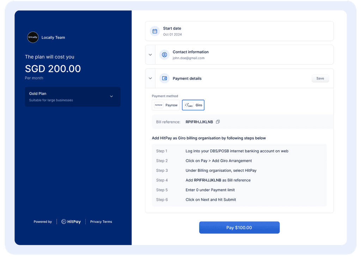Click the HitPay logo in the sidebar
Screen dimensions: 361x266
click(71, 221)
